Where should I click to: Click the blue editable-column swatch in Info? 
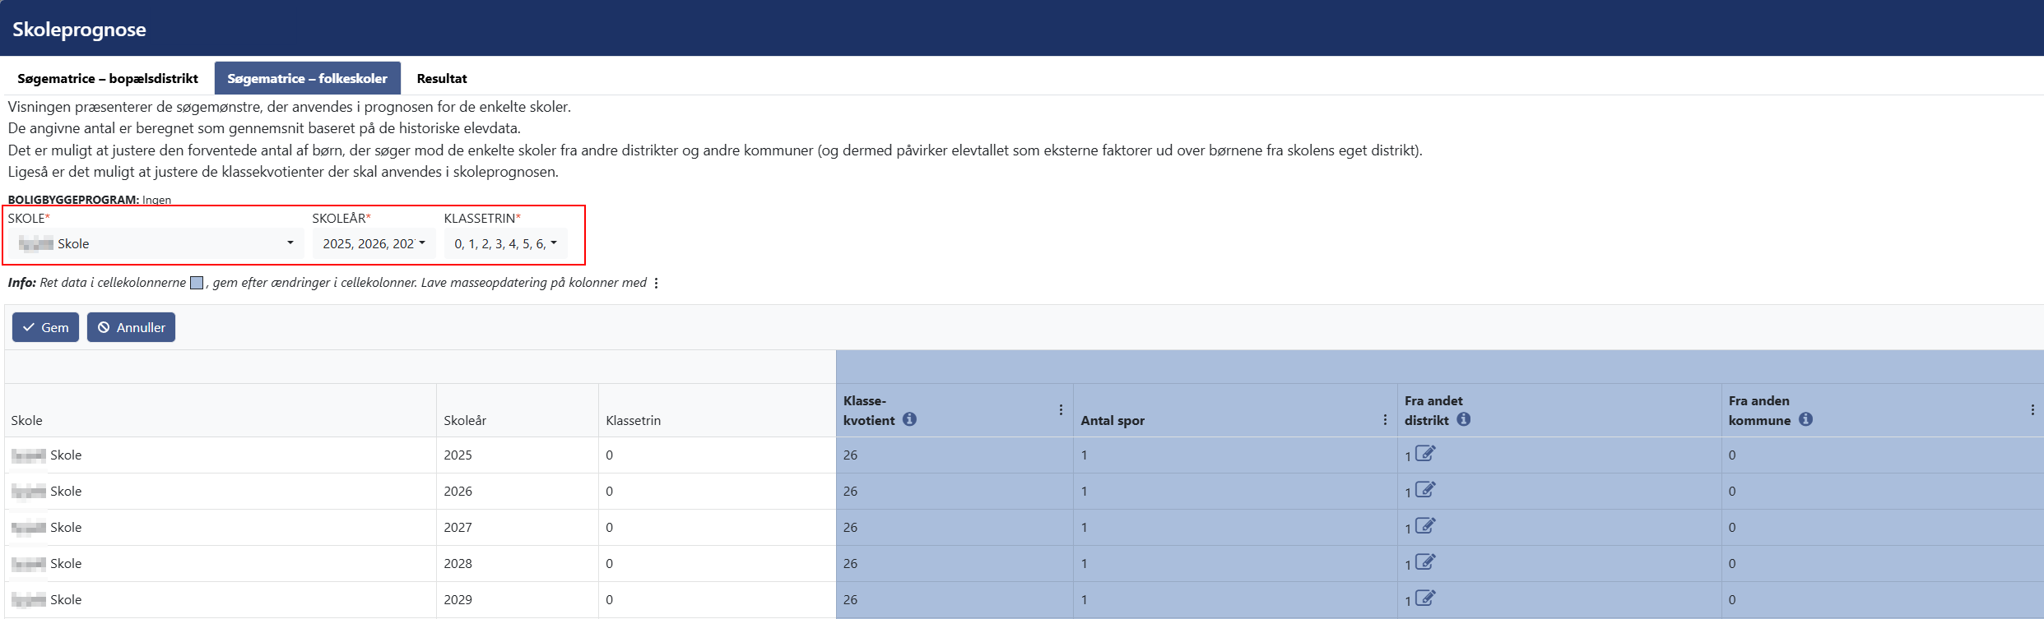tap(197, 283)
